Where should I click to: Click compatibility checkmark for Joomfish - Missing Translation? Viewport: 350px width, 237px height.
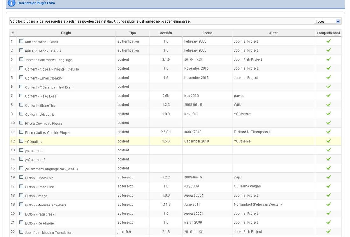pos(328,231)
